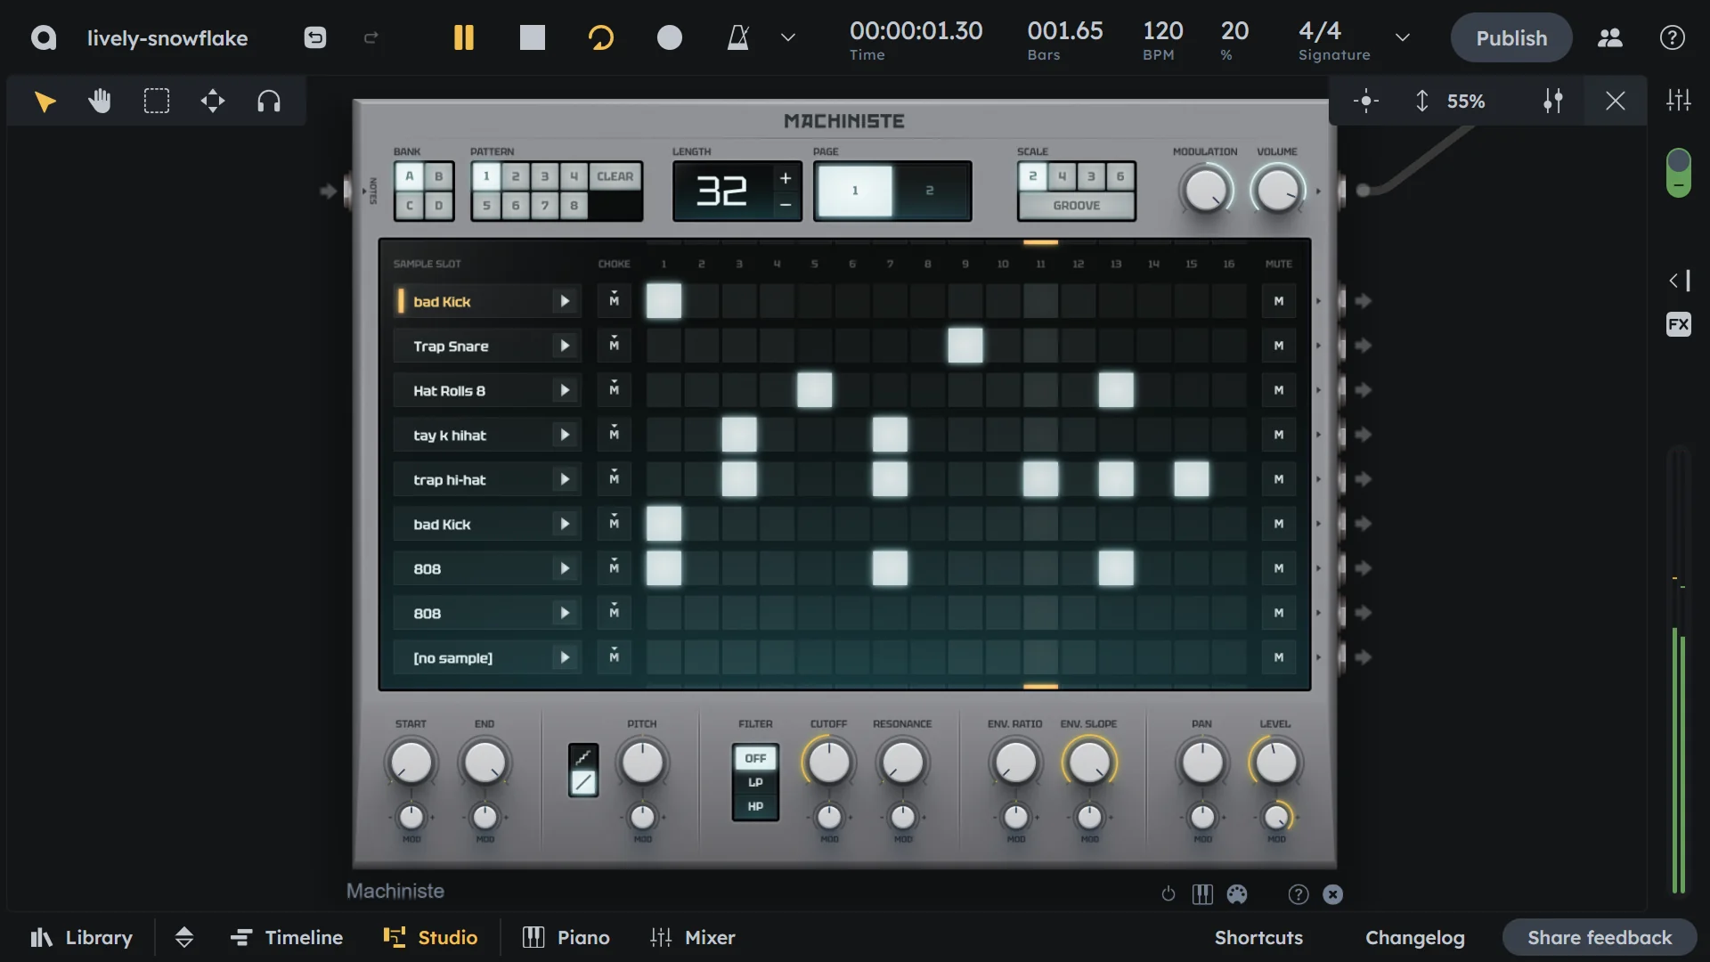Set filter mode to LP
Screen dimensions: 1710x962
tap(755, 782)
